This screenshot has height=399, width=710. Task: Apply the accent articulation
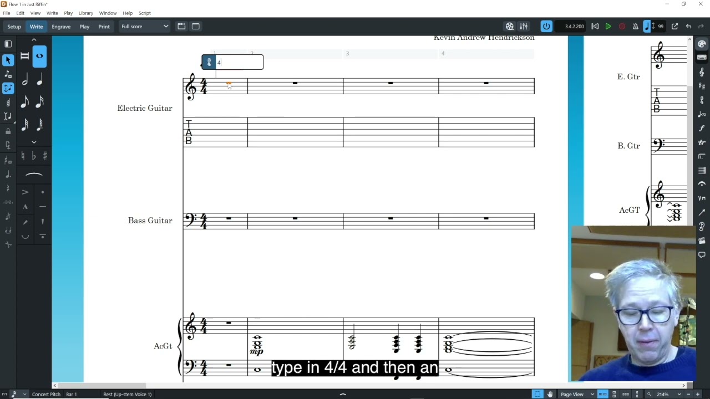pyautogui.click(x=25, y=192)
